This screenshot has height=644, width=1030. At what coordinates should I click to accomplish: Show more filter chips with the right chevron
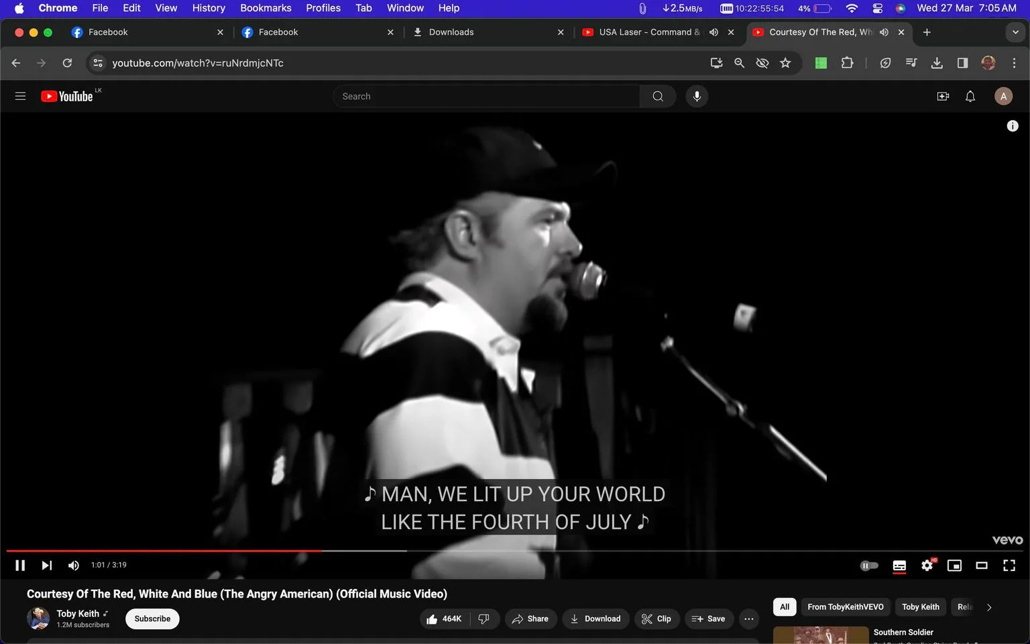(988, 607)
